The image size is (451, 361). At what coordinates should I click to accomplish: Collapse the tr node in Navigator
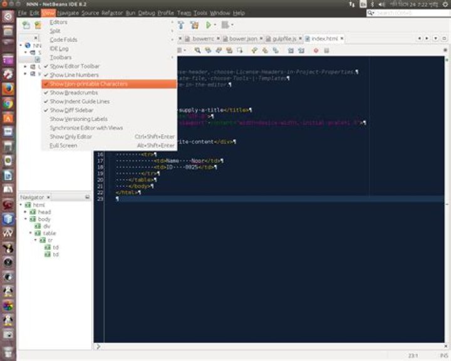tap(35, 240)
